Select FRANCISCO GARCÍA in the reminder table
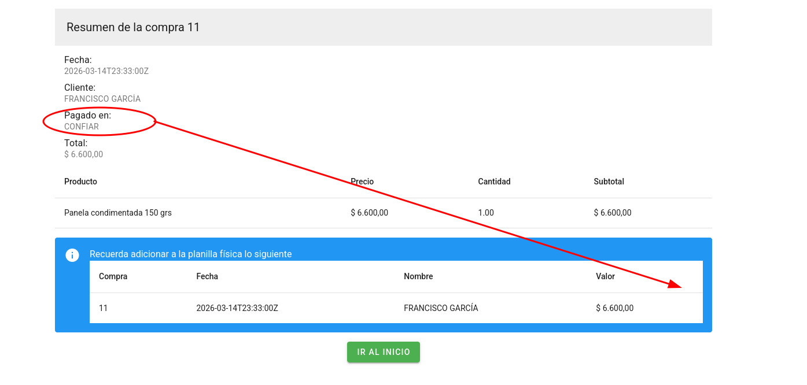807x385 pixels. tap(441, 308)
